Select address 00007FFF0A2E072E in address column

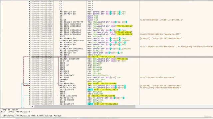[x=42, y=57]
